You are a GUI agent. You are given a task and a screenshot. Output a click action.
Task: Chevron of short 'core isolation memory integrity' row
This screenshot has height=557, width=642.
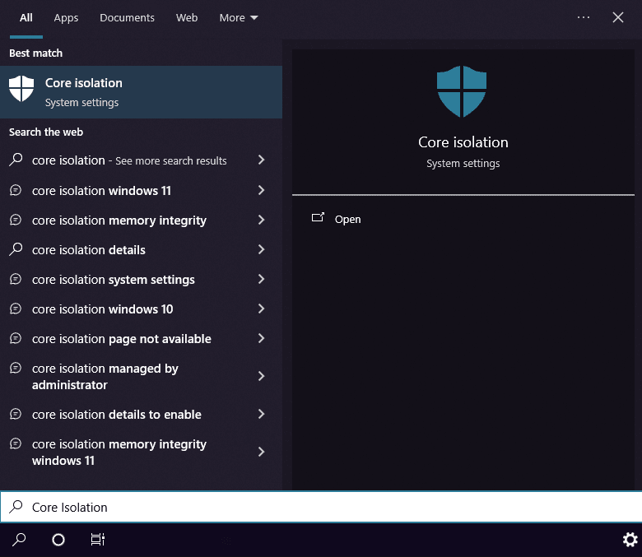(x=261, y=220)
